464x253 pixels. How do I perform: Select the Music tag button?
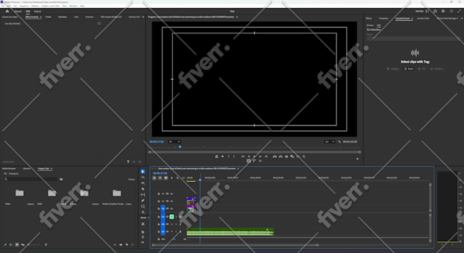click(409, 69)
